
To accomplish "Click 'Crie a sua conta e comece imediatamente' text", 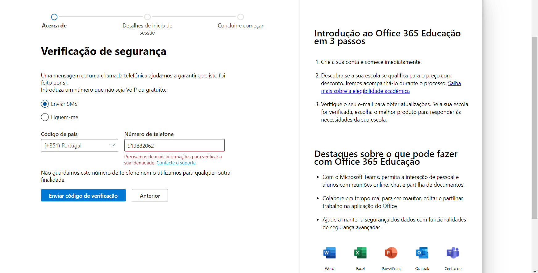I will pos(371,62).
